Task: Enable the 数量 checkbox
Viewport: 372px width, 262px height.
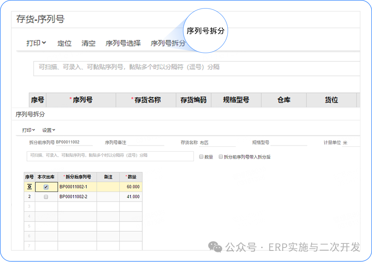Action: click(x=201, y=157)
